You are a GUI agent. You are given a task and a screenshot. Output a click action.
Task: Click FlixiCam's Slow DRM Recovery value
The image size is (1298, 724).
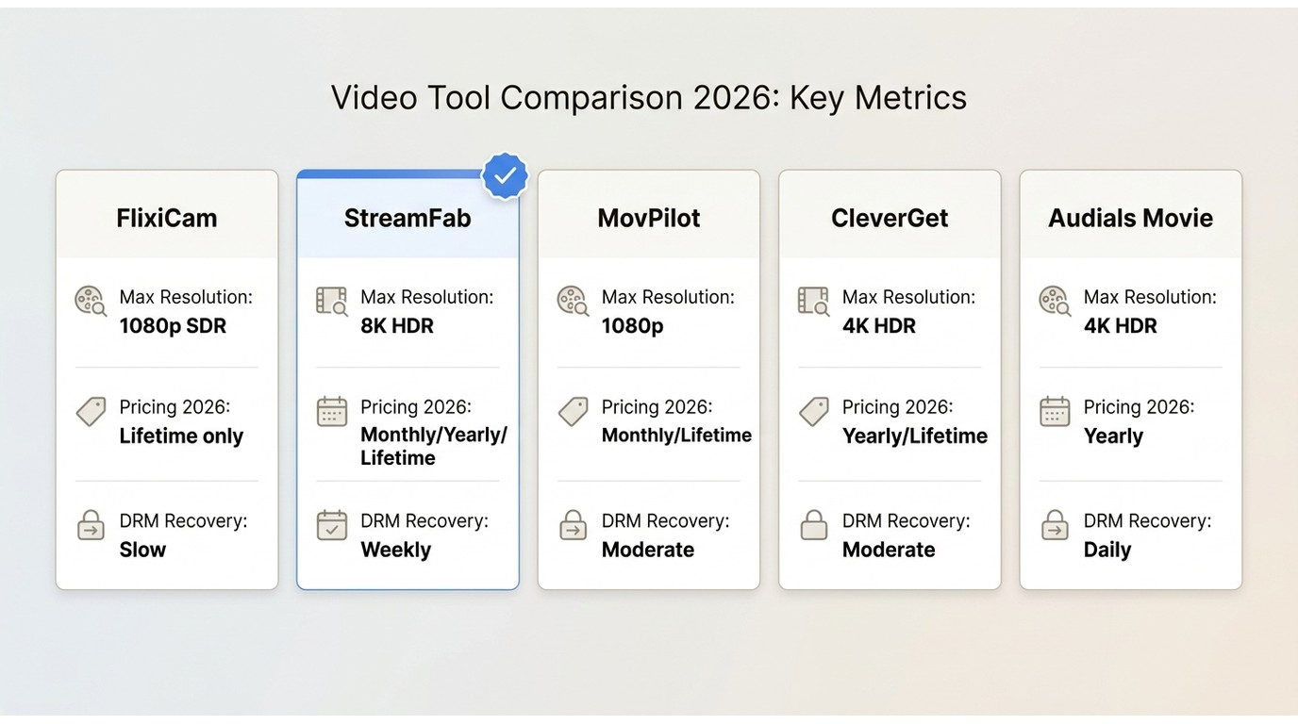pyautogui.click(x=142, y=550)
